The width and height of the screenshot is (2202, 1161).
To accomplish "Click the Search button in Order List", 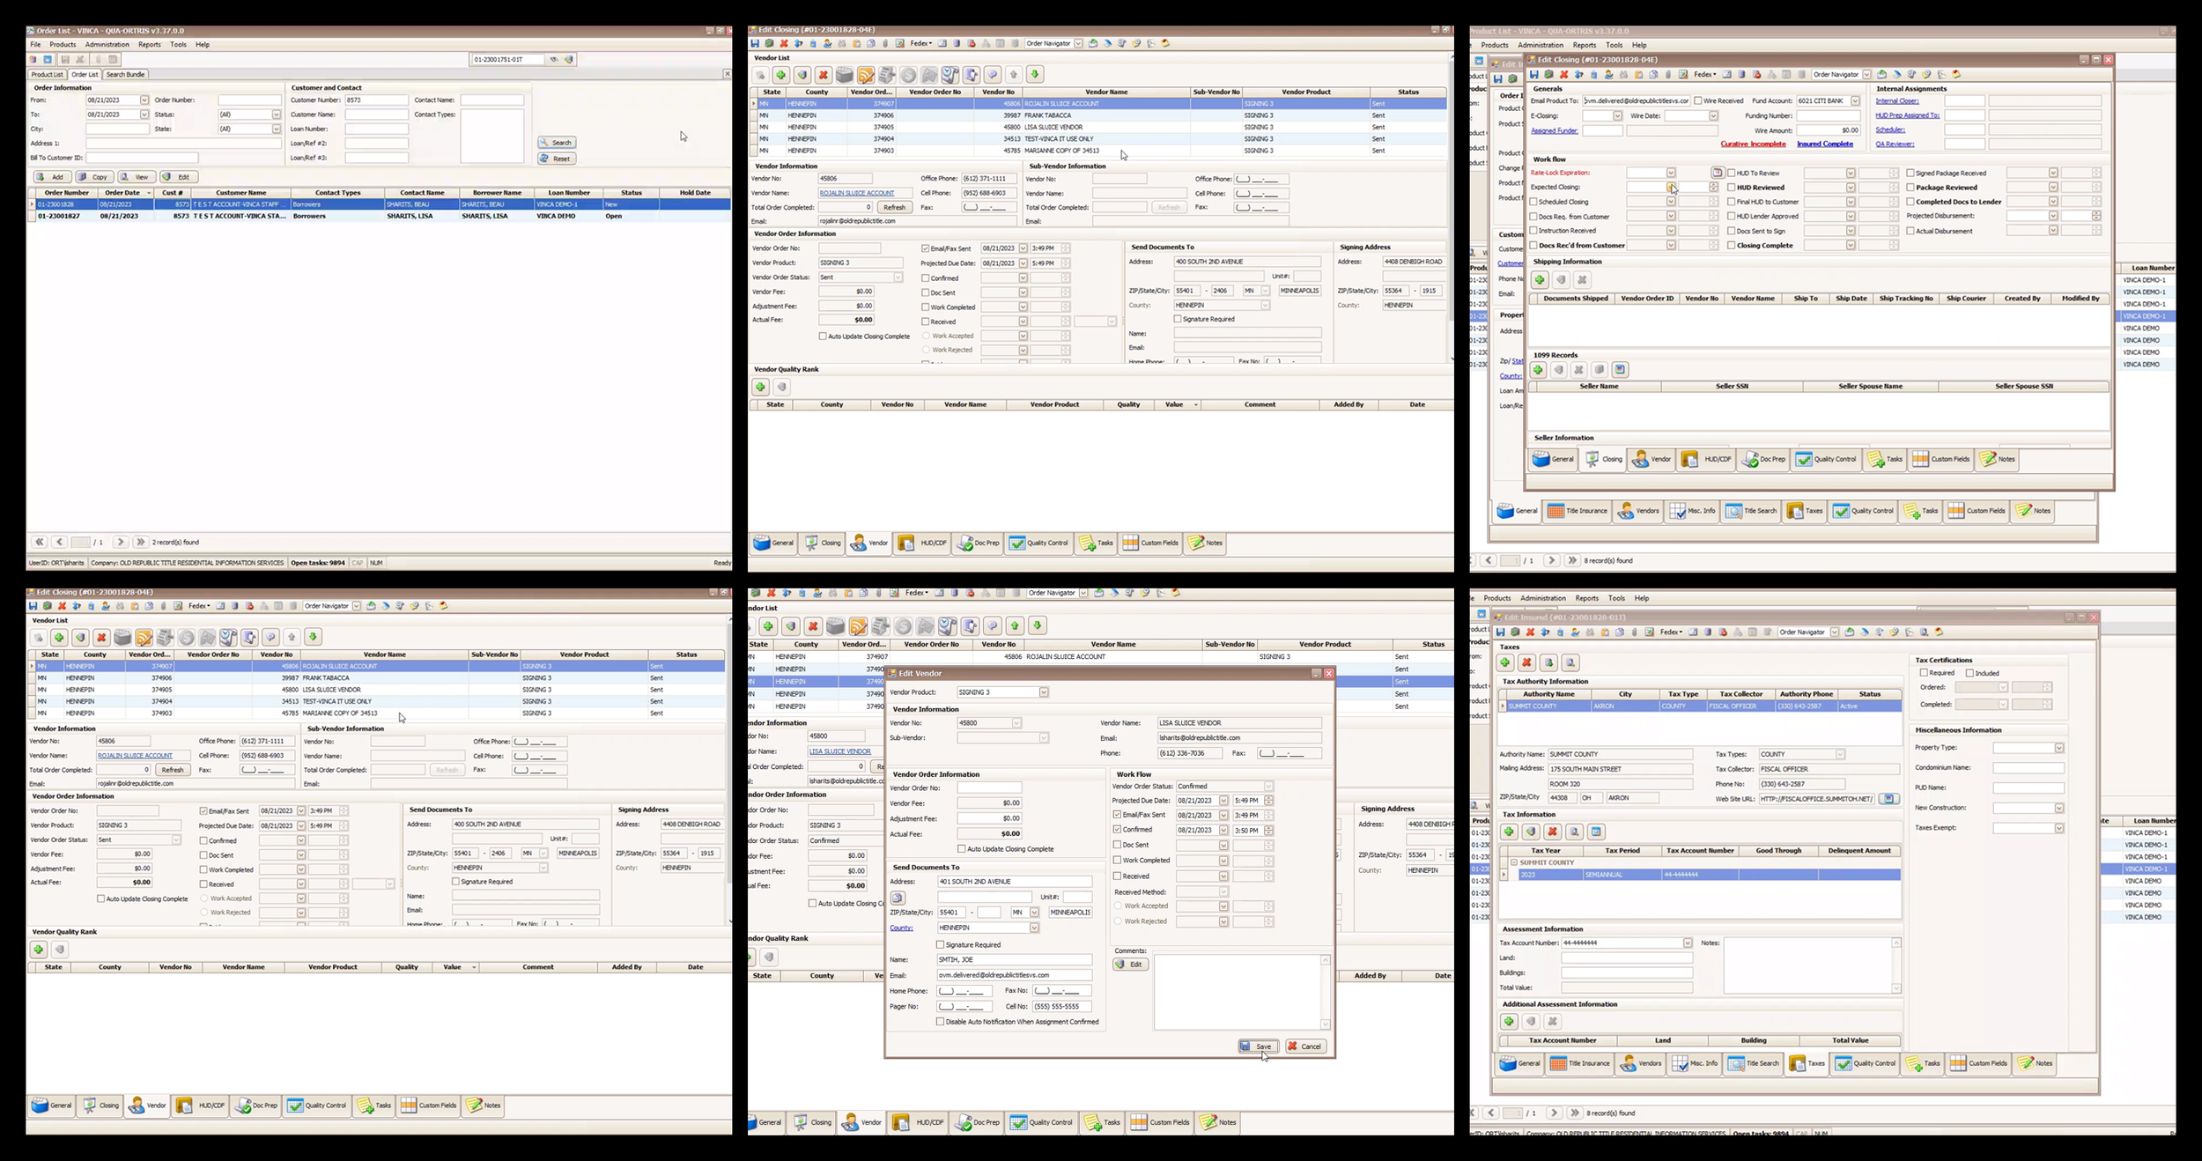I will click(557, 143).
